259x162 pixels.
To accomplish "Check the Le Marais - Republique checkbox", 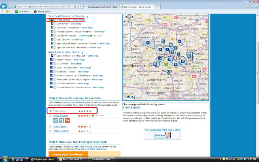I will coord(55,28).
